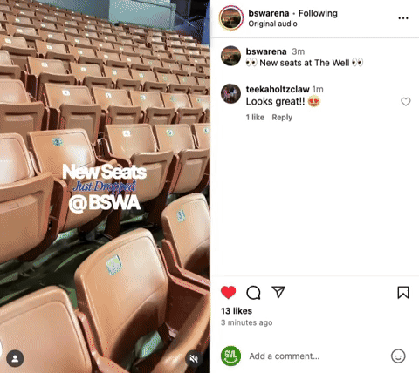Open teekaholtzclaw's profile picture
This screenshot has width=419, height=373.
230,93
